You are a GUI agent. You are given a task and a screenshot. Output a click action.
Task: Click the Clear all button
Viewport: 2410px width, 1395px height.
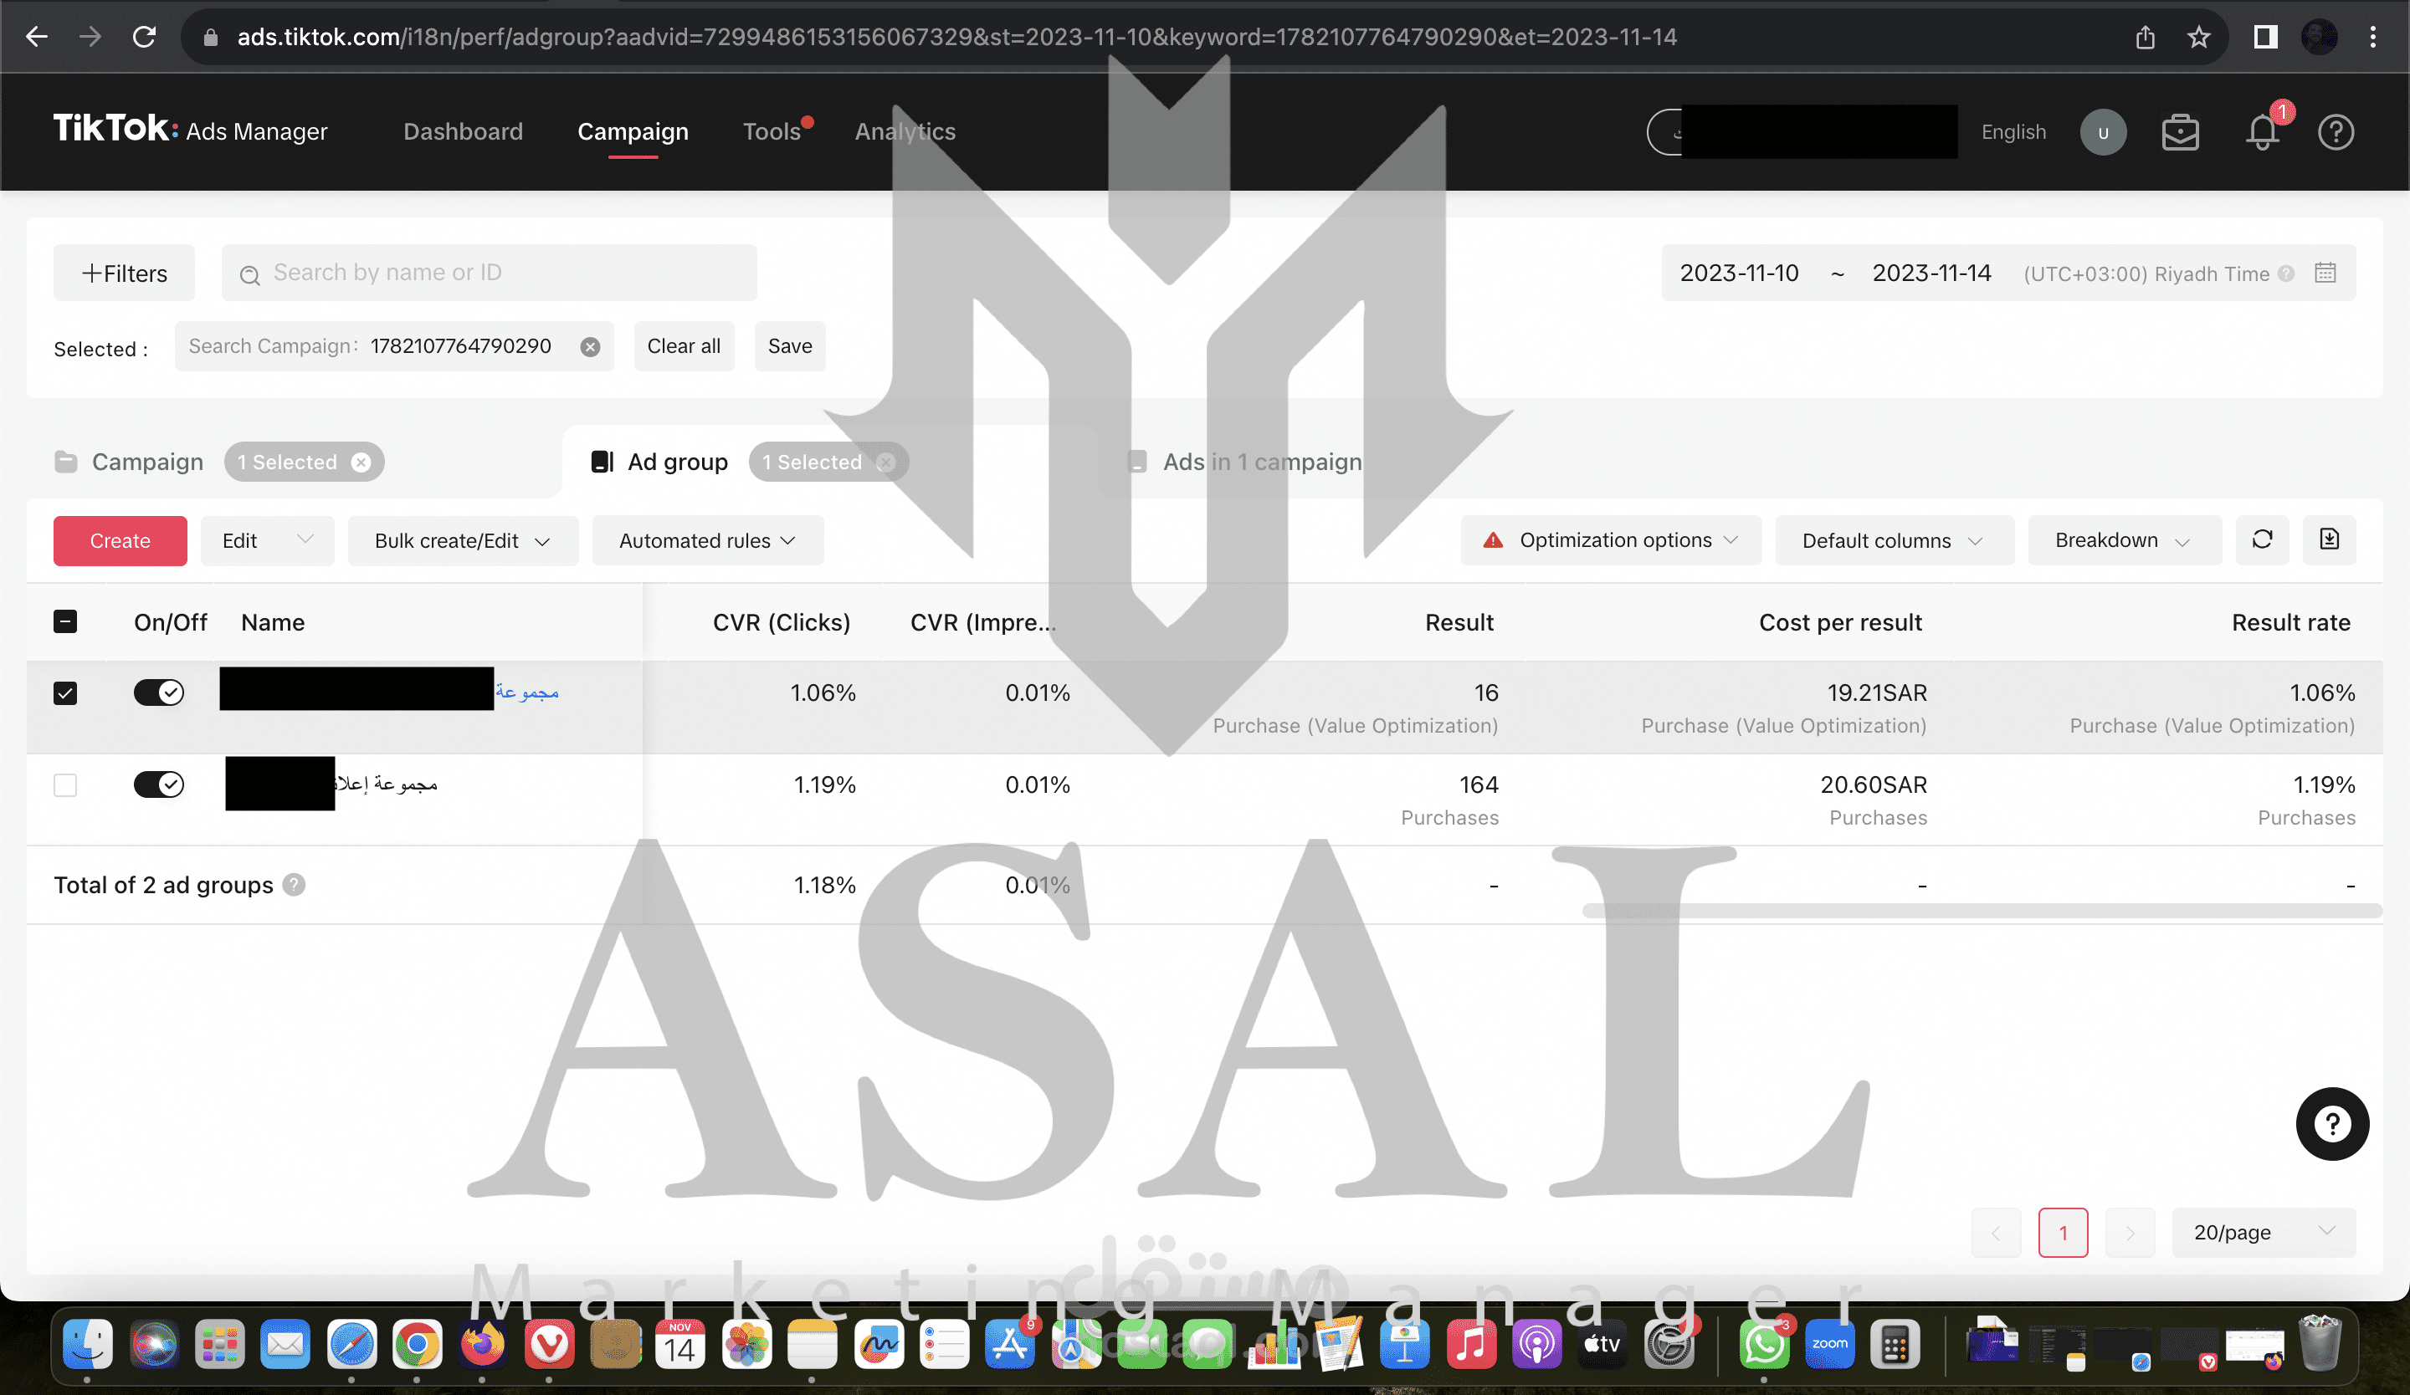(x=683, y=346)
